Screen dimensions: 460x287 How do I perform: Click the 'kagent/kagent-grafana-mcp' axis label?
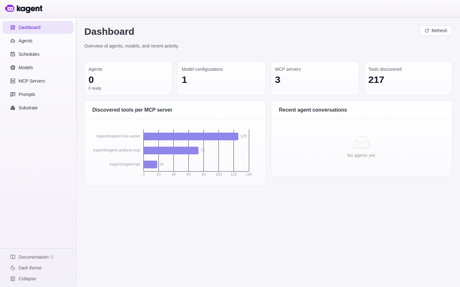(117, 150)
